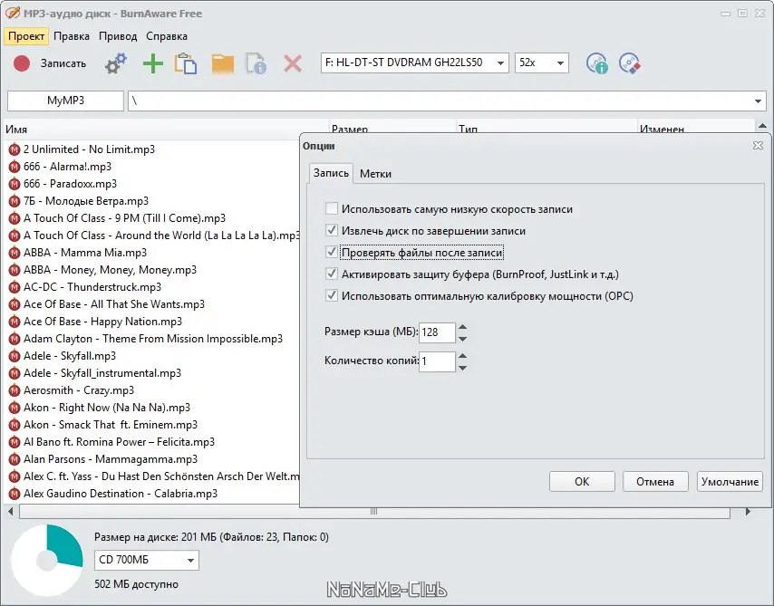
Task: Select A Touch Of Class - 9 PM track
Action: coord(124,218)
